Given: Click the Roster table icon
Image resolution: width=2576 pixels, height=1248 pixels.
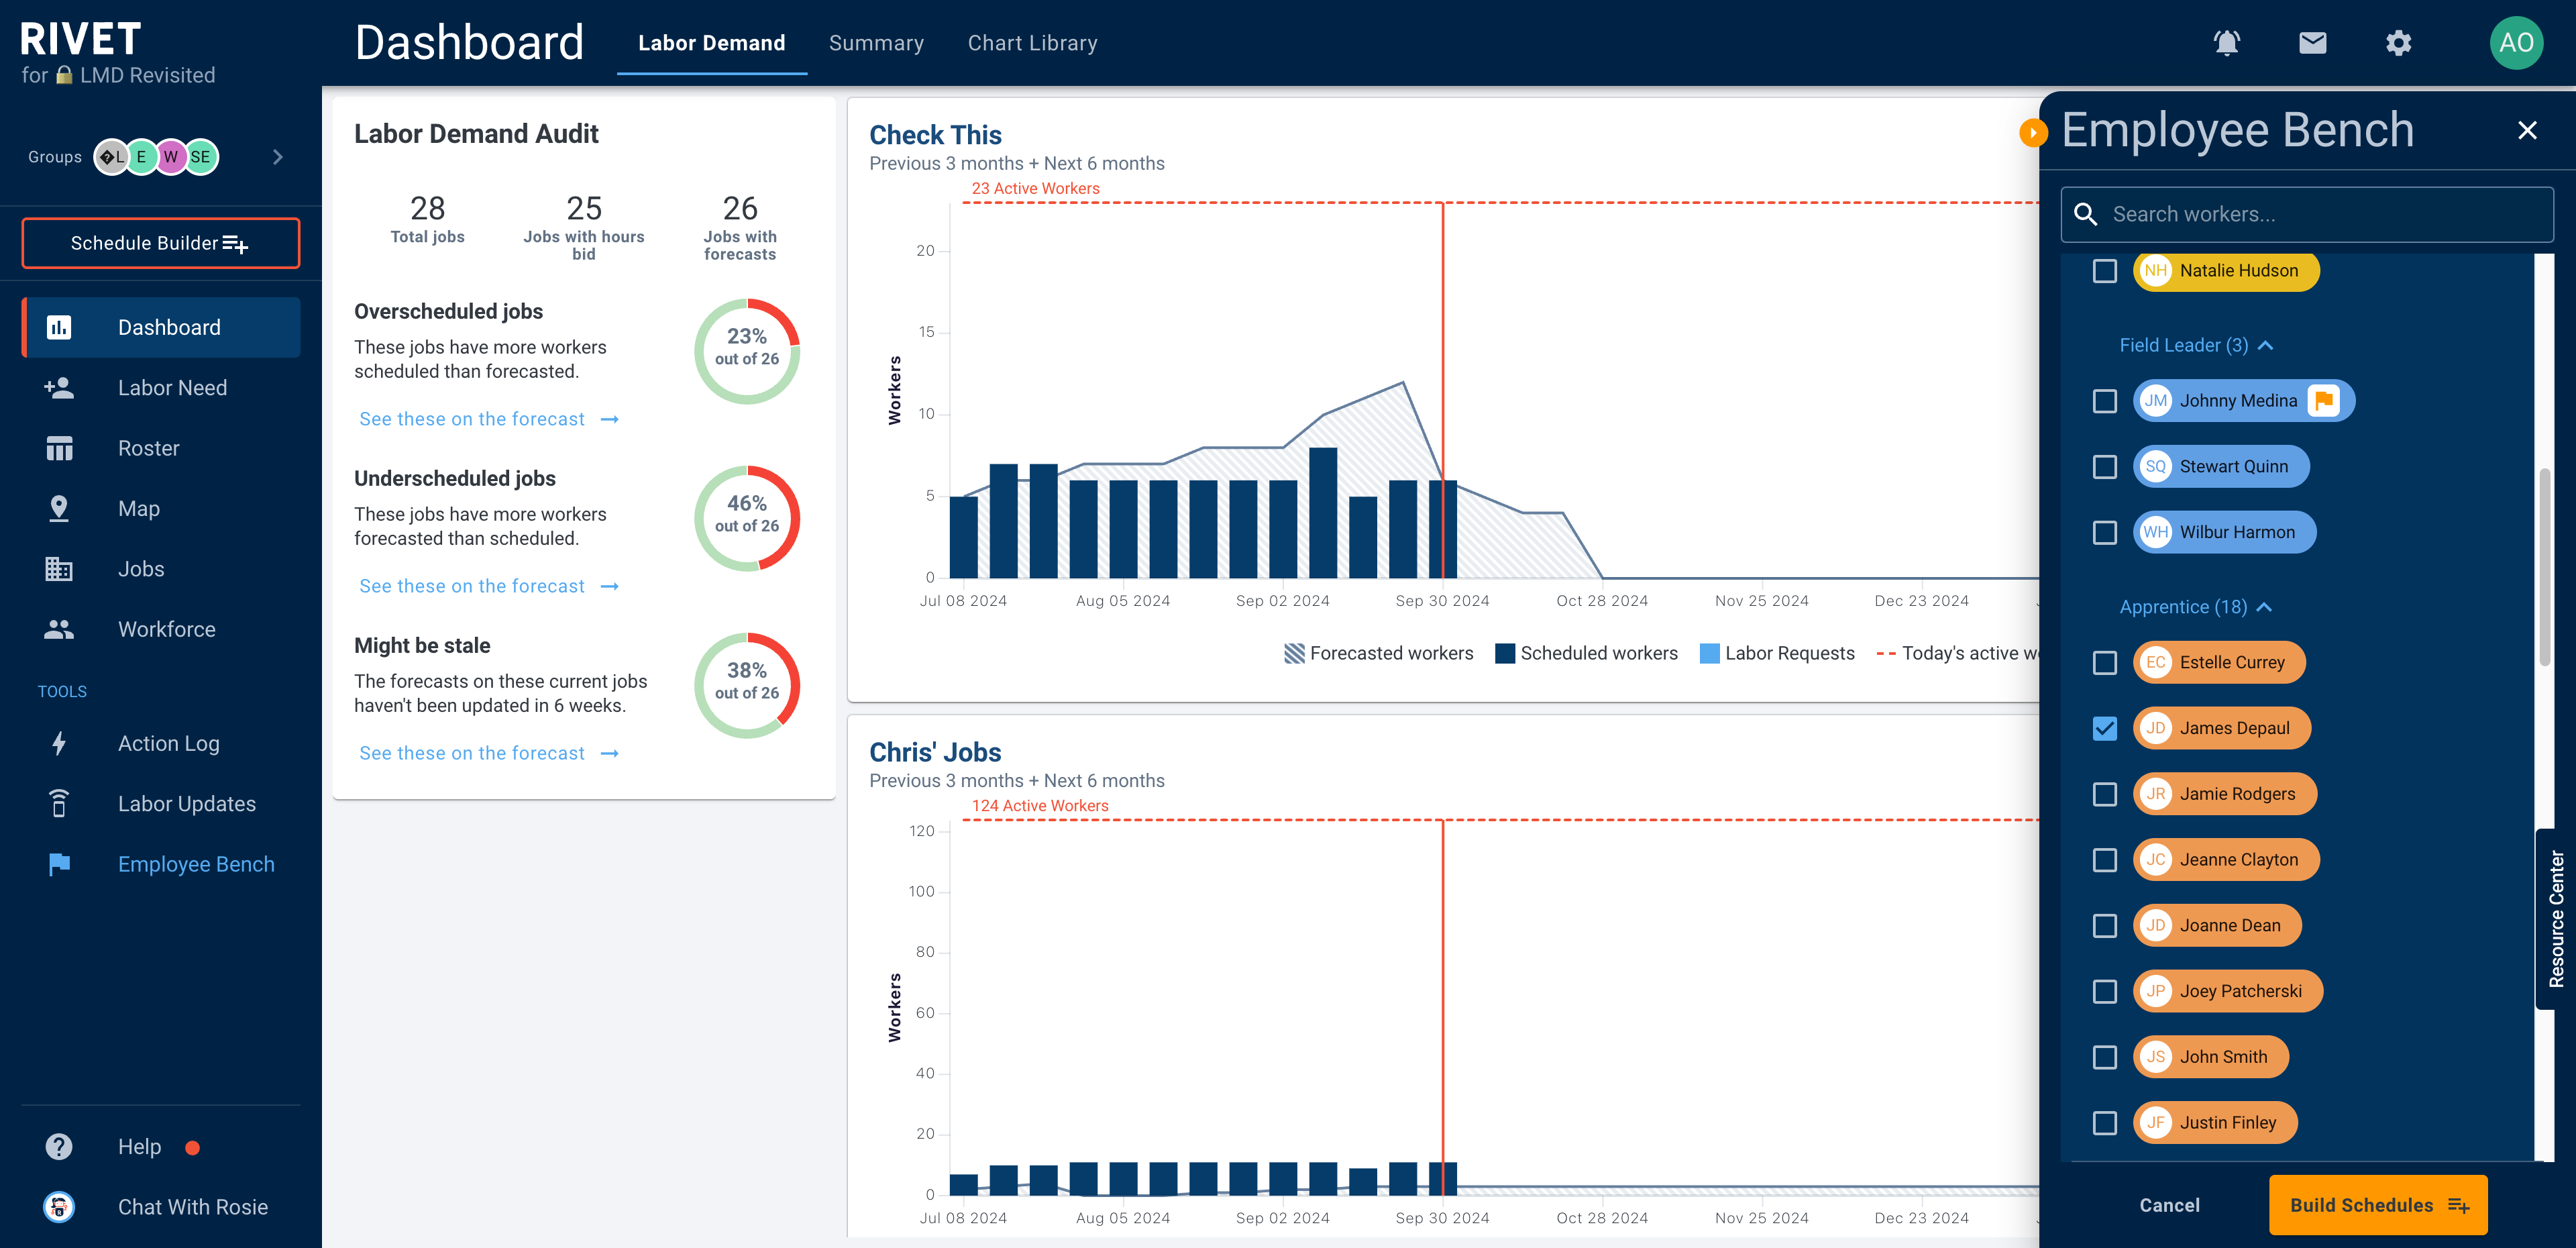Looking at the screenshot, I should pos(59,448).
